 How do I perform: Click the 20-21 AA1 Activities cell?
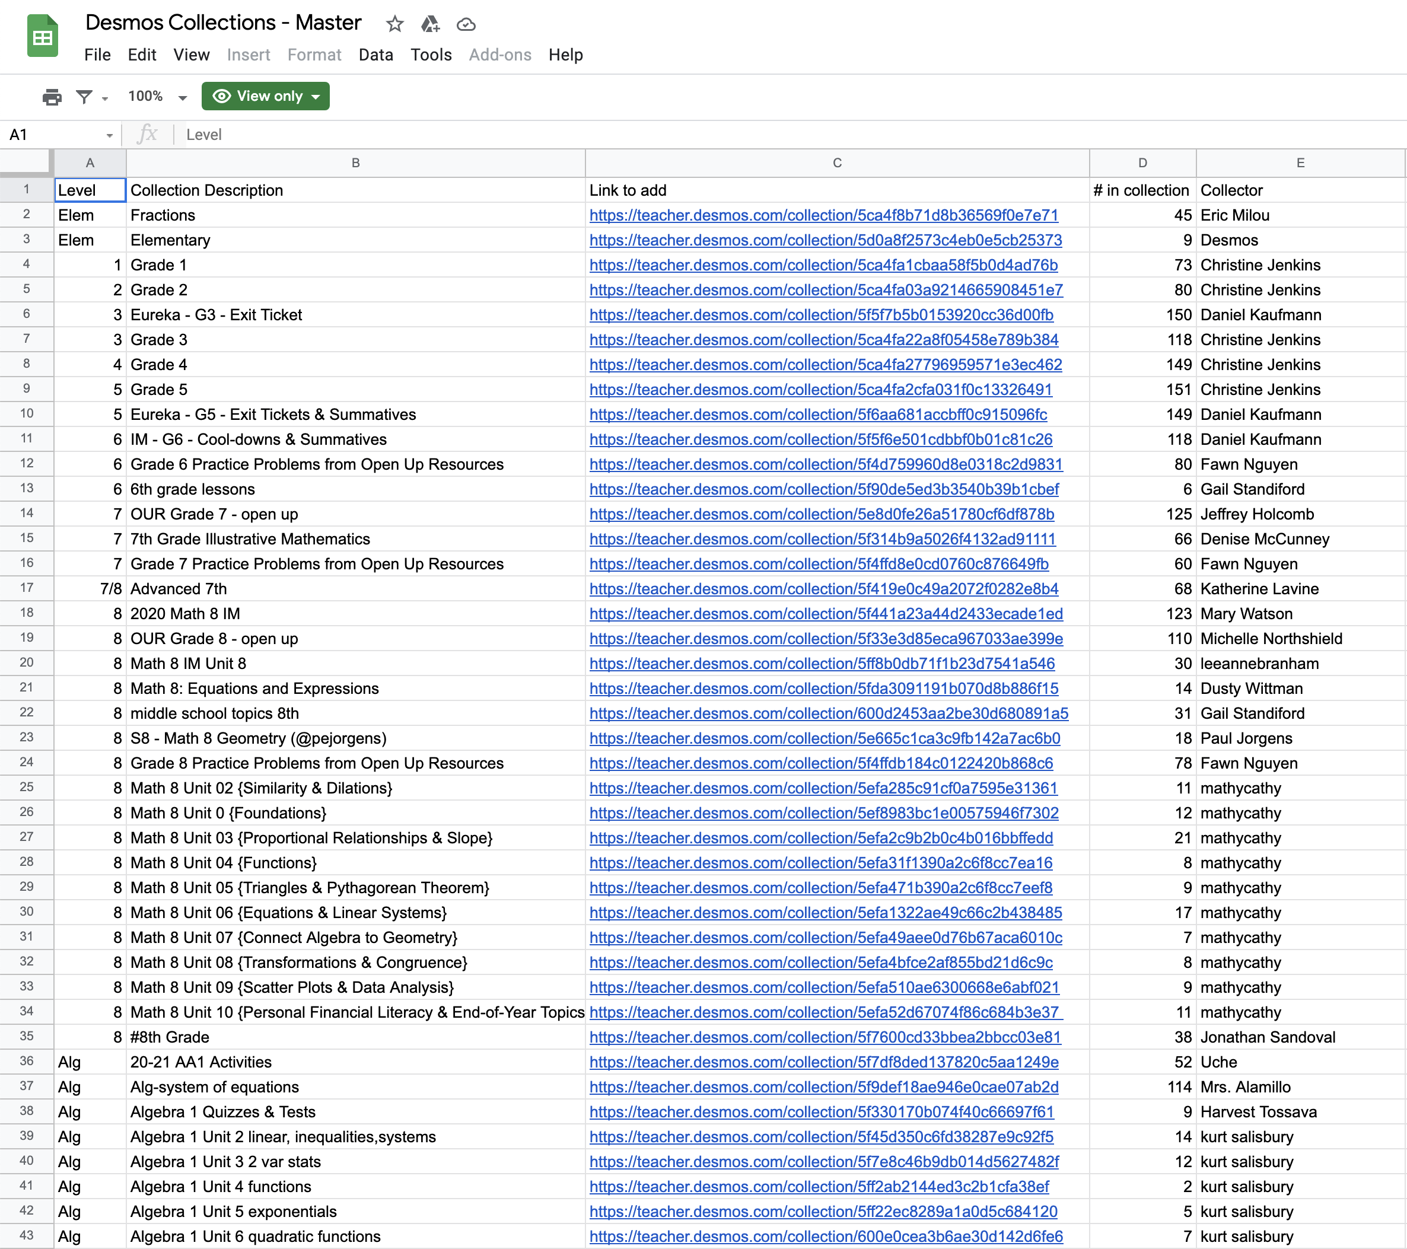pyautogui.click(x=356, y=1062)
